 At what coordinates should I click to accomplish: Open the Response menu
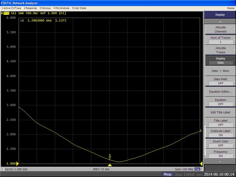[x=30, y=7]
